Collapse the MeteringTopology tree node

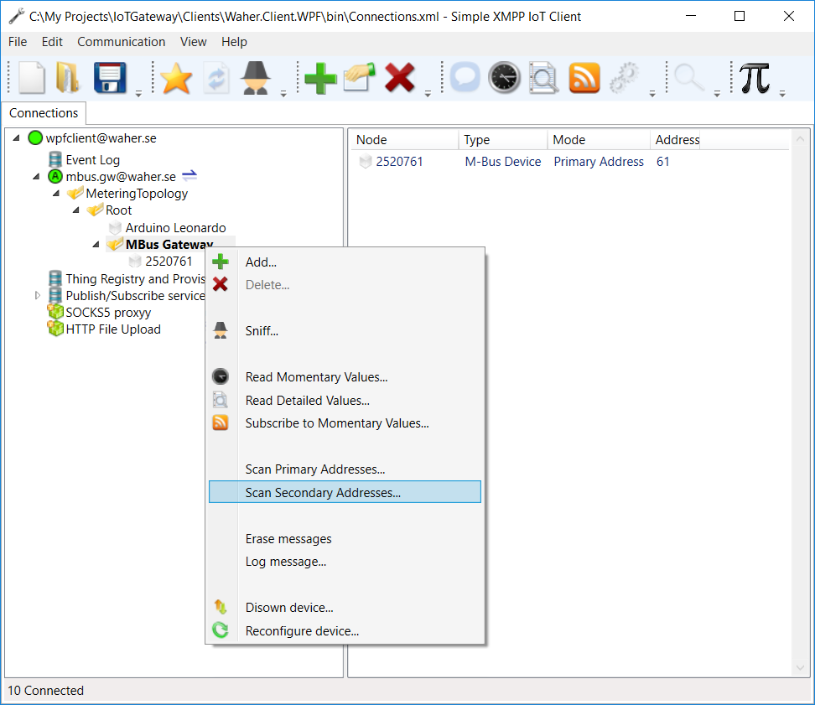pos(56,194)
